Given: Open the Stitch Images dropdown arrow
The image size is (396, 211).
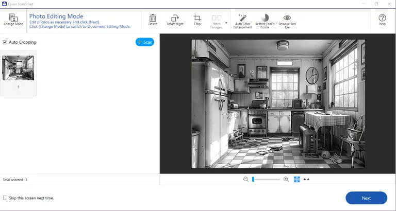Looking at the screenshot, I should [226, 23].
